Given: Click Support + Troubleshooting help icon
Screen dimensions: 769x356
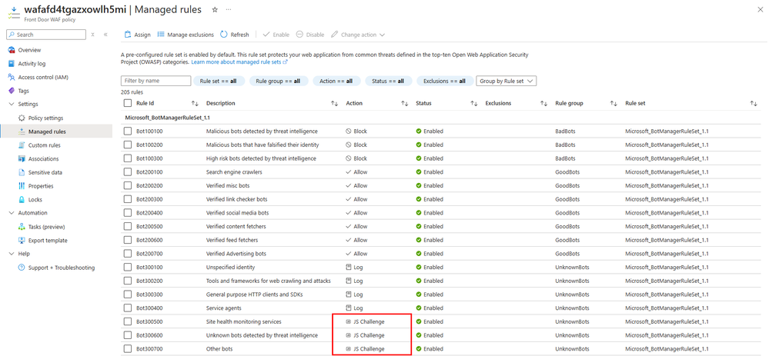Looking at the screenshot, I should click(x=22, y=268).
